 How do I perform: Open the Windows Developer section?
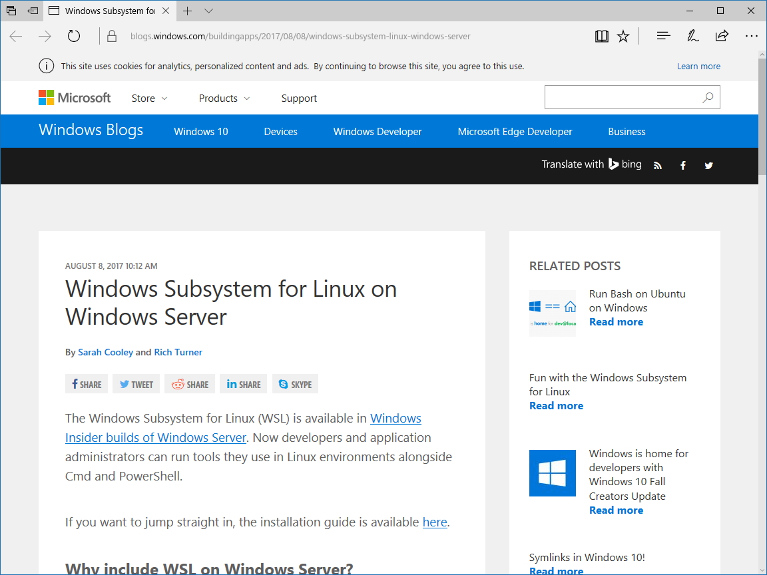pos(377,131)
